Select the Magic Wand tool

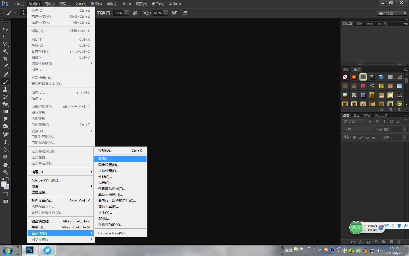click(x=5, y=51)
